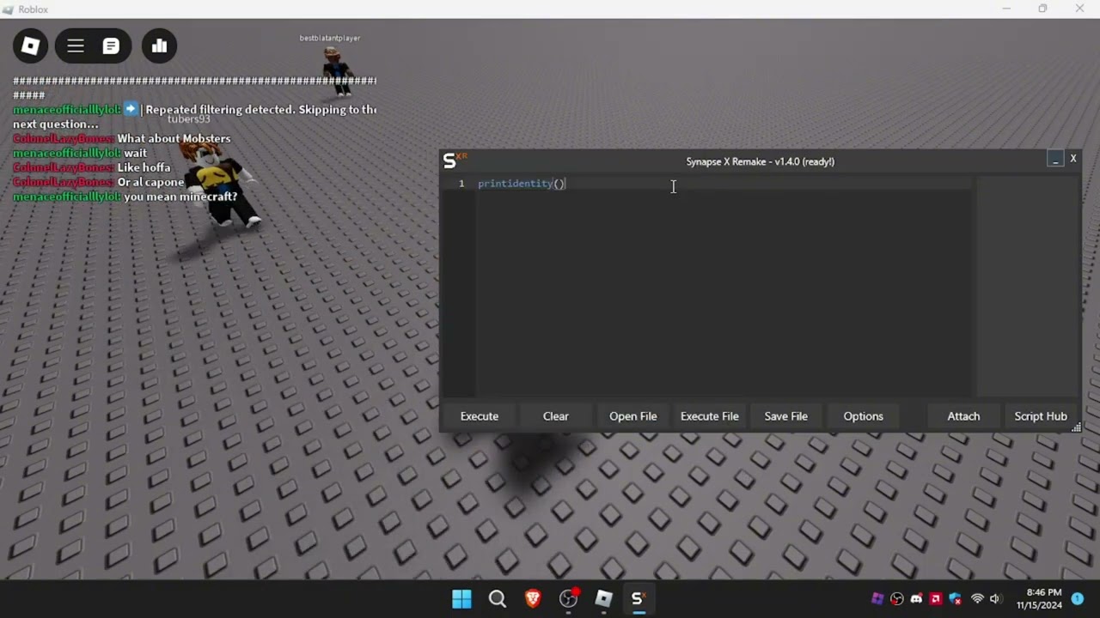Screen dimensions: 1100x618
Task: Switch to Roblox in the taskbar
Action: (x=603, y=599)
